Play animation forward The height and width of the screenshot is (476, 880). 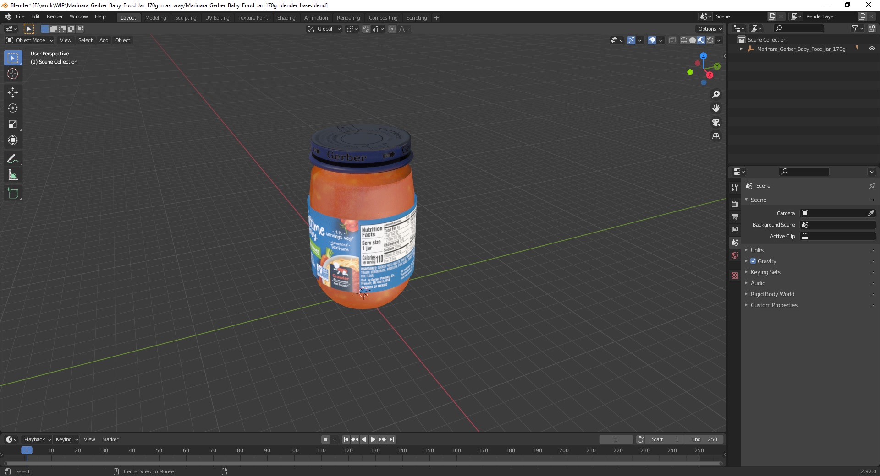point(373,439)
